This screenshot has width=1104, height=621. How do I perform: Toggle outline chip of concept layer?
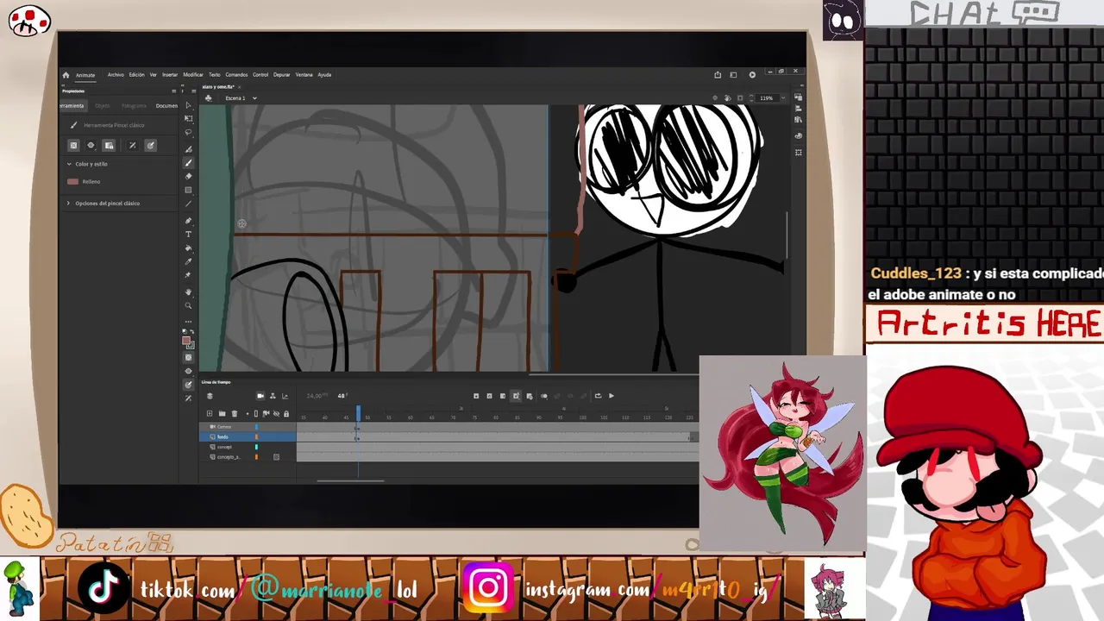tap(256, 447)
